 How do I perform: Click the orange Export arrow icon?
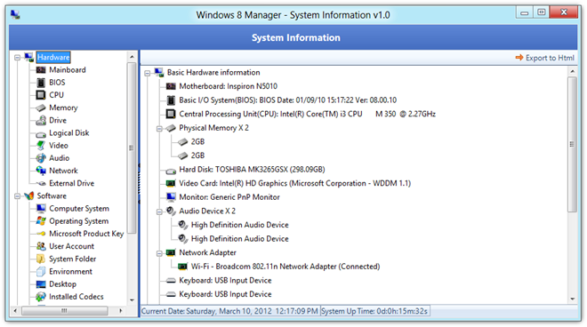click(x=519, y=58)
